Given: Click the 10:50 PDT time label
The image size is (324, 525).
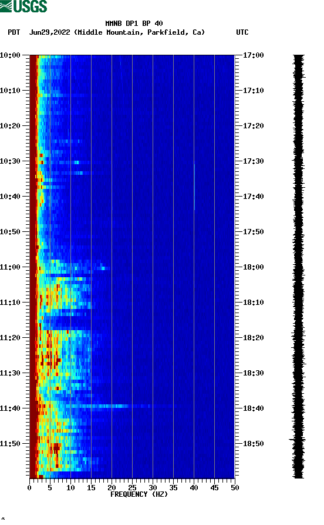Looking at the screenshot, I should tap(10, 232).
